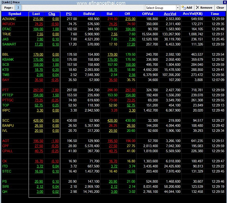Click AOT offer price 196.00

click(x=130, y=141)
